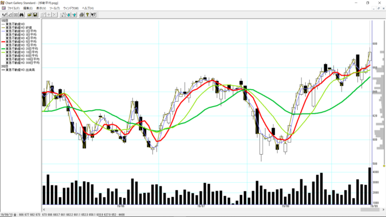Open the ツール(T) menu
This screenshot has height=217, width=386.
point(54,8)
